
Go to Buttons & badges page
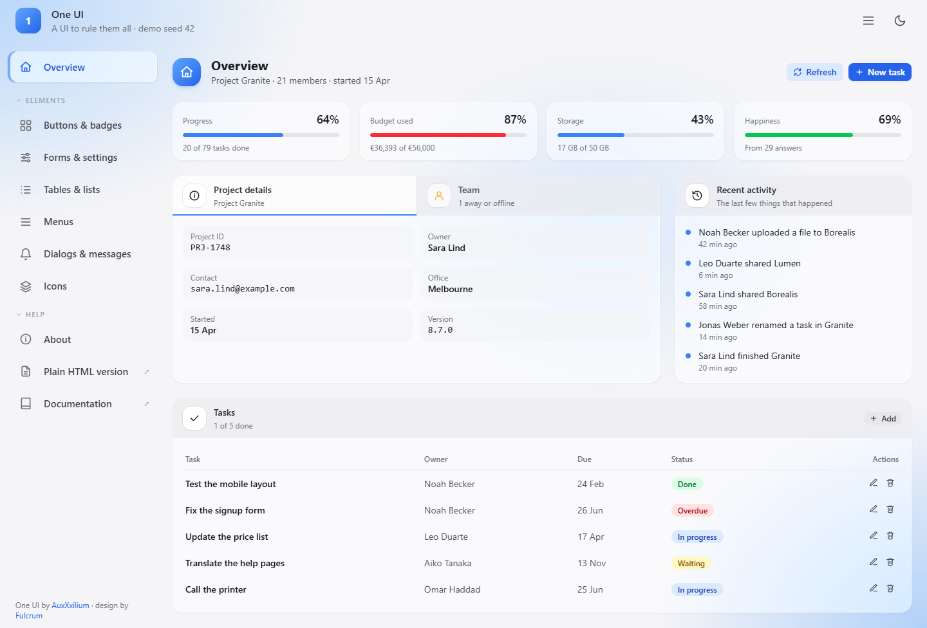coord(83,125)
